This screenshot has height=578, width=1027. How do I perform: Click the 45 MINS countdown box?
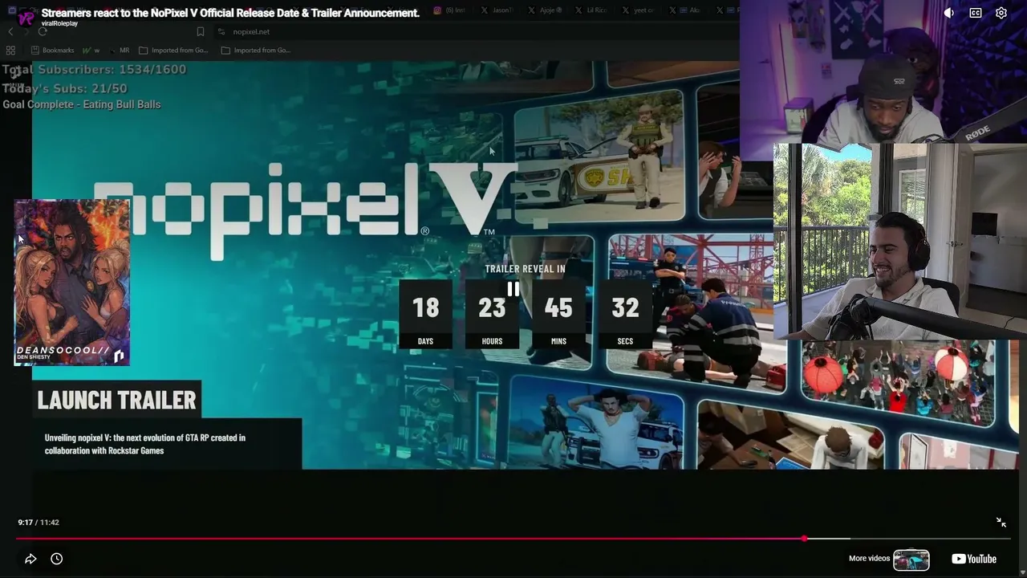(558, 313)
